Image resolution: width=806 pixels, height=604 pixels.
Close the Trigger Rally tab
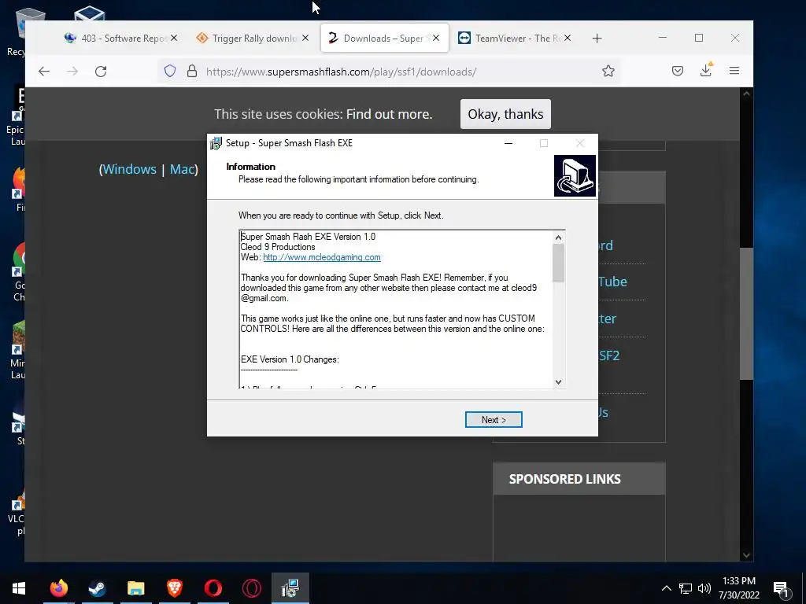pos(305,38)
